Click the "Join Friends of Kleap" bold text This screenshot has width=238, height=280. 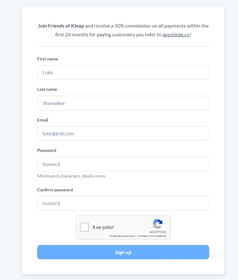click(61, 26)
